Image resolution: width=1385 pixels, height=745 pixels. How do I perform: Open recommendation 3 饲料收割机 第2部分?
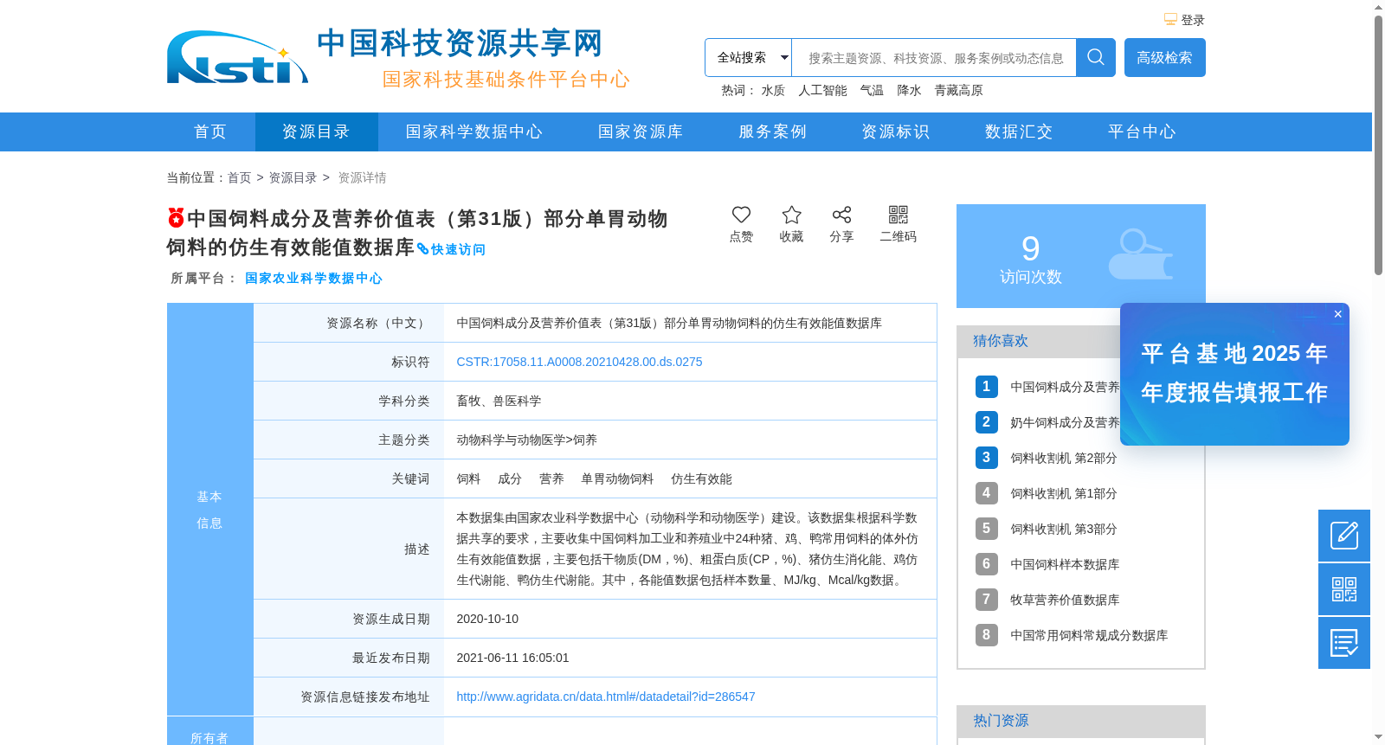[x=1063, y=458]
